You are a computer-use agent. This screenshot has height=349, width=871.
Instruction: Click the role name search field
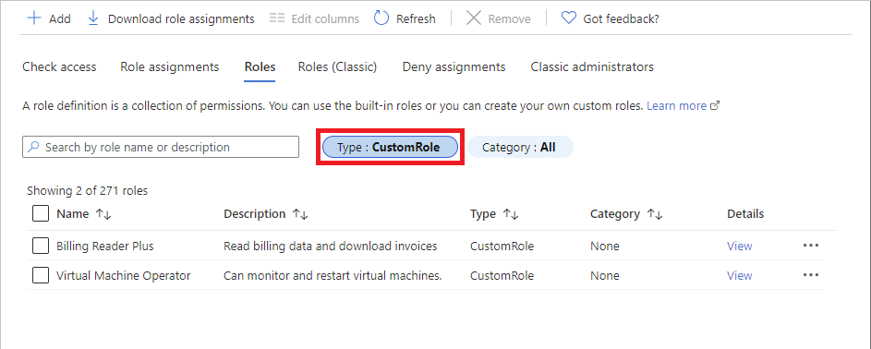pyautogui.click(x=161, y=147)
